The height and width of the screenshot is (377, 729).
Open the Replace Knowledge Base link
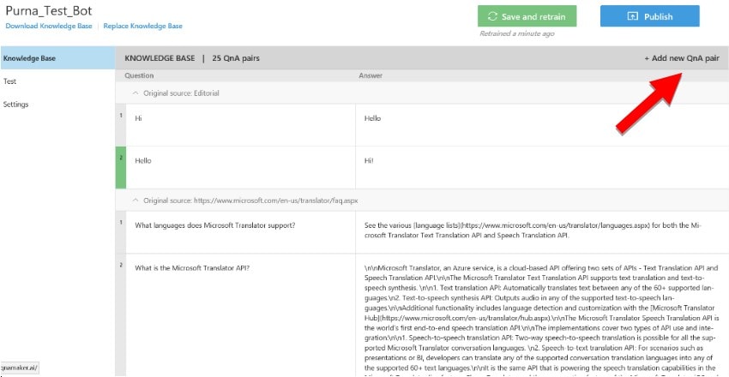click(x=142, y=27)
